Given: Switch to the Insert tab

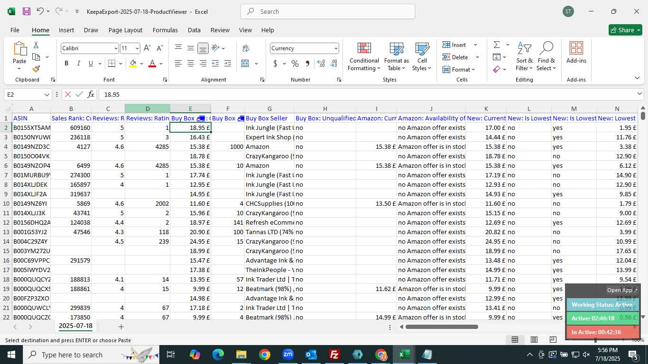Looking at the screenshot, I should (x=66, y=30).
